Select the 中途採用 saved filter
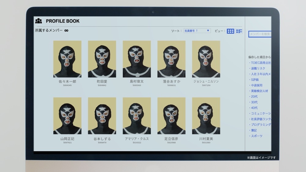Screen dimensions: 306x172 (256, 85)
